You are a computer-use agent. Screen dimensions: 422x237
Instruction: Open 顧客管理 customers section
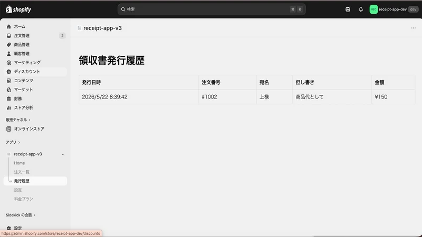(35, 54)
